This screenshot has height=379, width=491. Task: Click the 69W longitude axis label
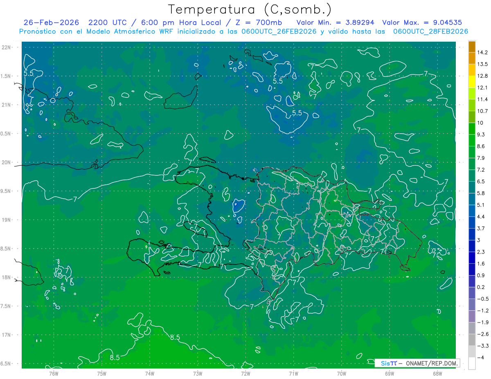click(390, 374)
